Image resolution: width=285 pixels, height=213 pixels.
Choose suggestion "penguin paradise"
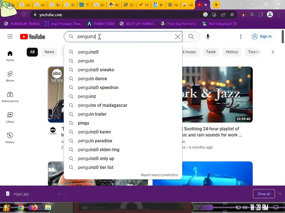click(123, 141)
